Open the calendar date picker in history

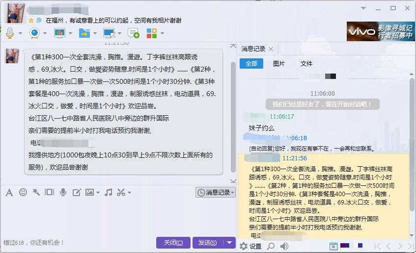pyautogui.click(x=333, y=246)
